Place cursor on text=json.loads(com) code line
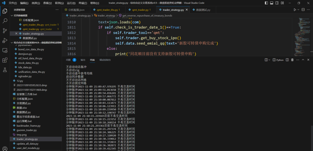 click(x=120, y=22)
